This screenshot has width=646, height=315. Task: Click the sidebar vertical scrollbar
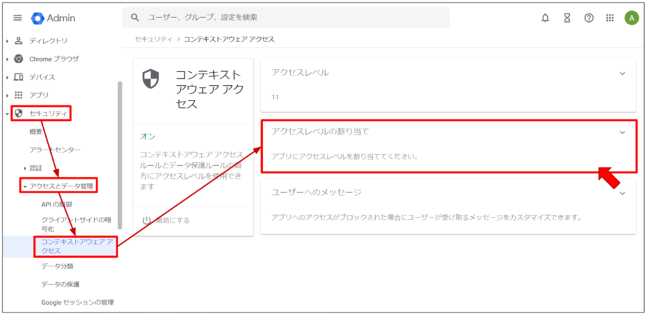[120, 155]
